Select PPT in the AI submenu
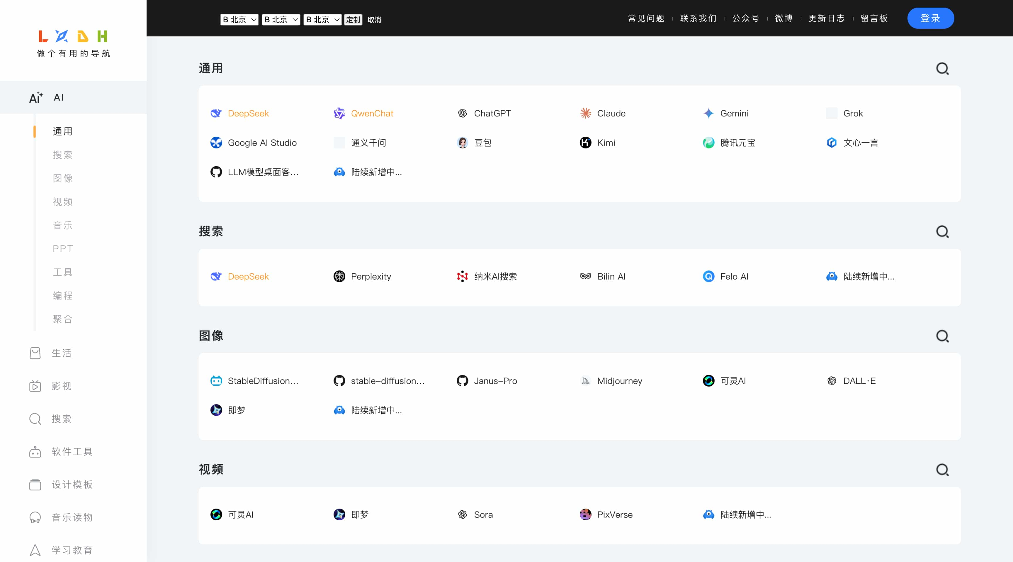Screen dimensions: 1013x562 click(x=62, y=249)
